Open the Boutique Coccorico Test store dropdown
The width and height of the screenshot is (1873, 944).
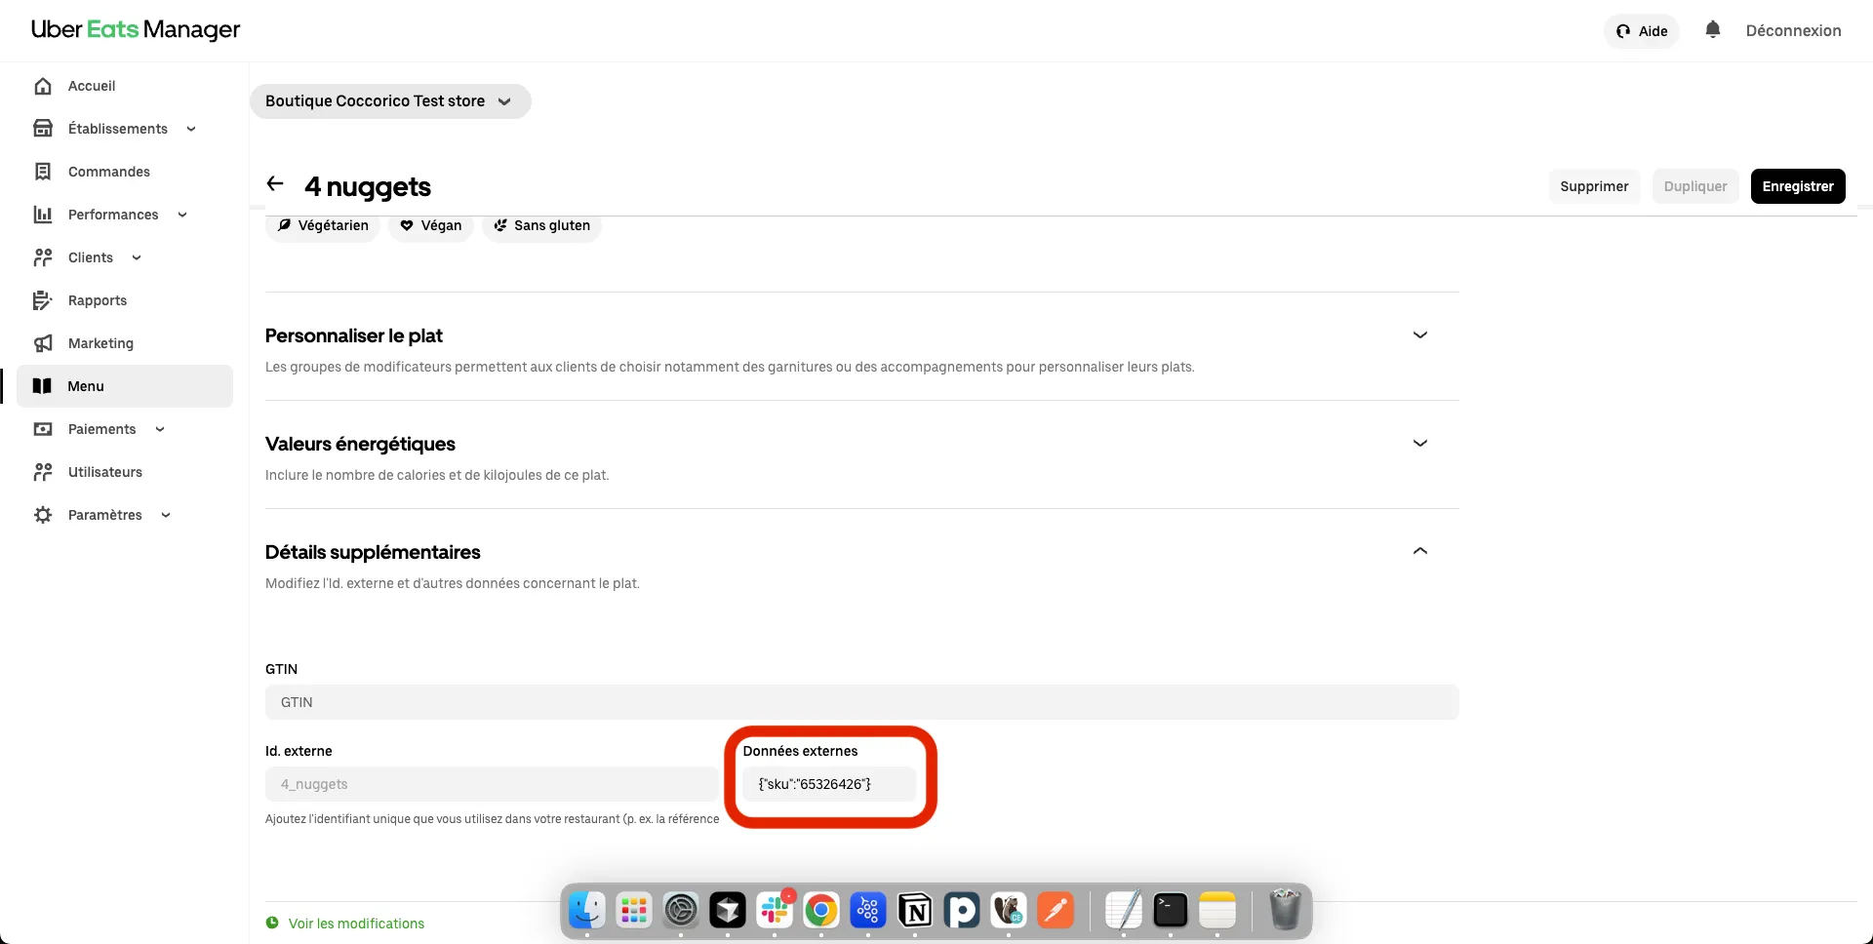[389, 101]
